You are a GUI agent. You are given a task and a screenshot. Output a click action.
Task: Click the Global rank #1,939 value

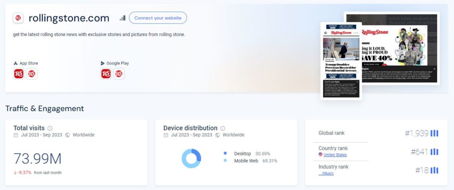tap(416, 133)
